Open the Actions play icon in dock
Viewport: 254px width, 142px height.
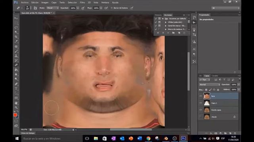[x=194, y=22]
